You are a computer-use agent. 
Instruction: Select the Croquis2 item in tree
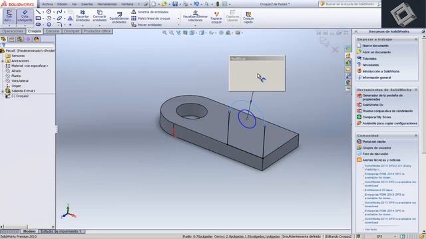[20, 96]
